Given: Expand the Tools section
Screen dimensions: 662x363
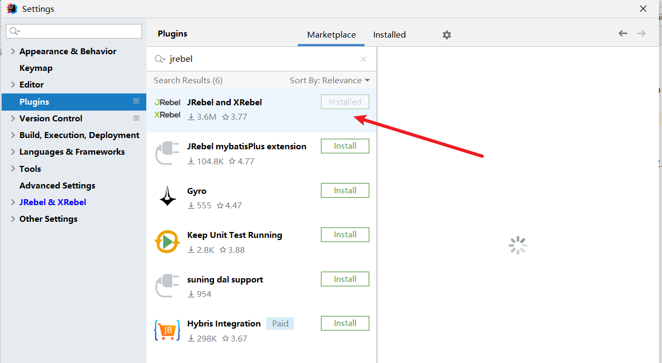Looking at the screenshot, I should (13, 169).
